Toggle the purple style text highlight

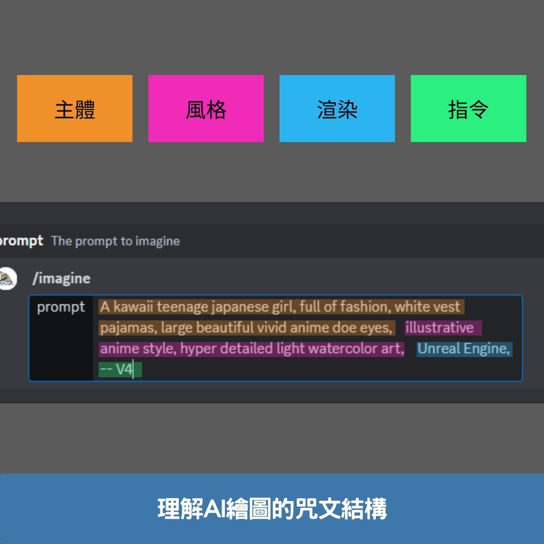252,348
